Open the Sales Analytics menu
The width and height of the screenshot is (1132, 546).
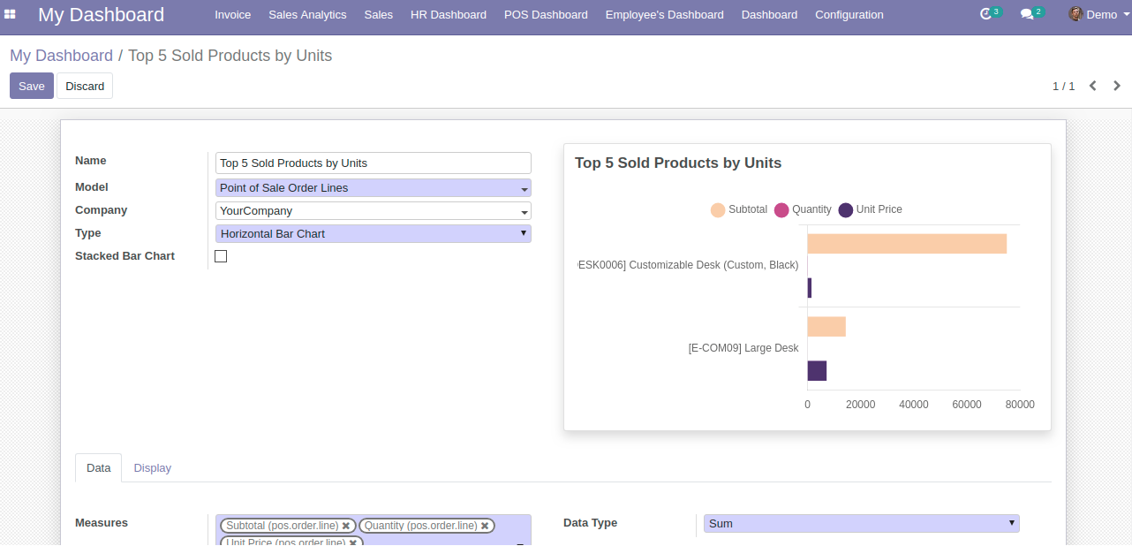pyautogui.click(x=307, y=15)
